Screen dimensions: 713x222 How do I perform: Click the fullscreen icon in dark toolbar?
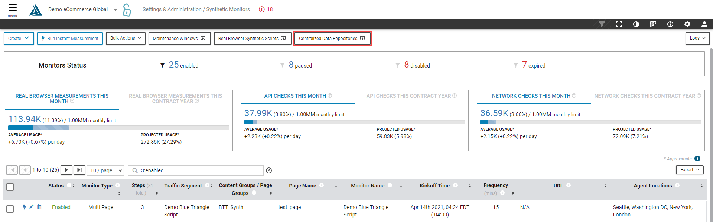[619, 24]
